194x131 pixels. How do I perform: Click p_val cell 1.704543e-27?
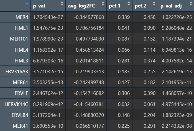coord(48,17)
